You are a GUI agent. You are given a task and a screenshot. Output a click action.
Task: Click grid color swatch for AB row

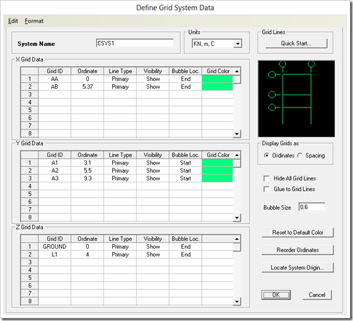(217, 87)
